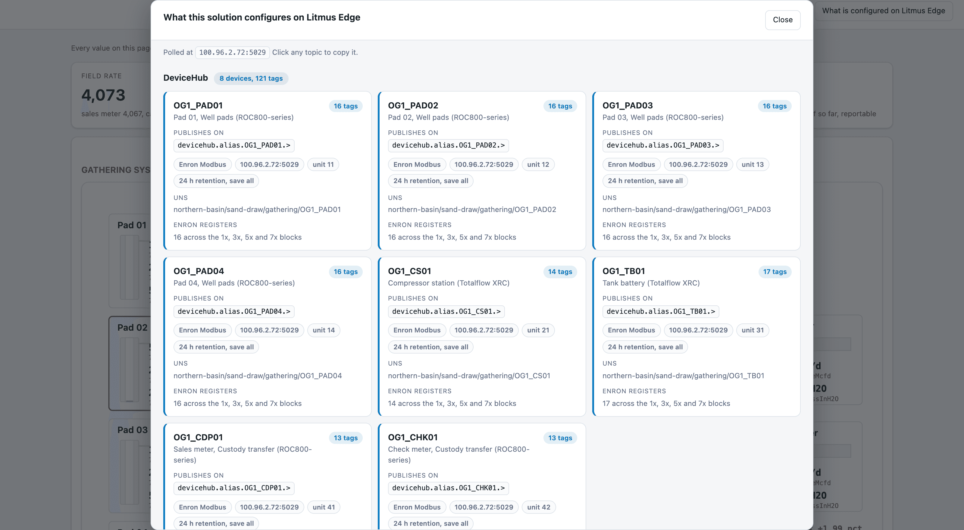Click '24 h retention, save all' on OG1_CDP01
Image resolution: width=964 pixels, height=530 pixels.
[x=216, y=523]
